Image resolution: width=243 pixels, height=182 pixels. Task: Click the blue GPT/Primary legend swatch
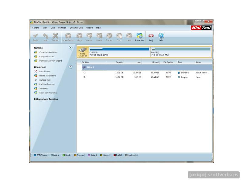[x=35, y=155]
